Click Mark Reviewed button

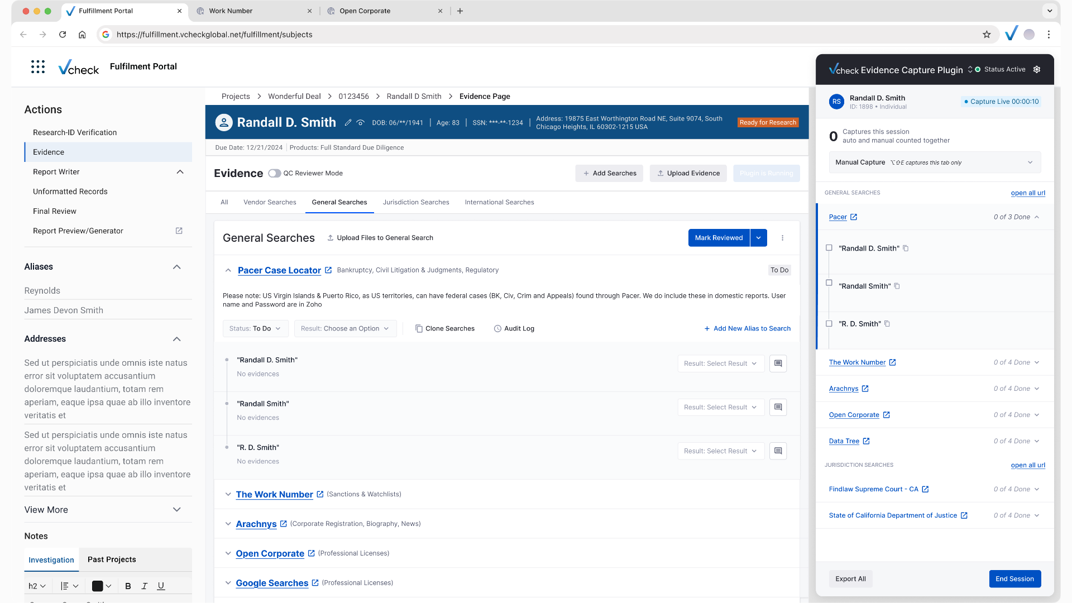[x=719, y=238]
